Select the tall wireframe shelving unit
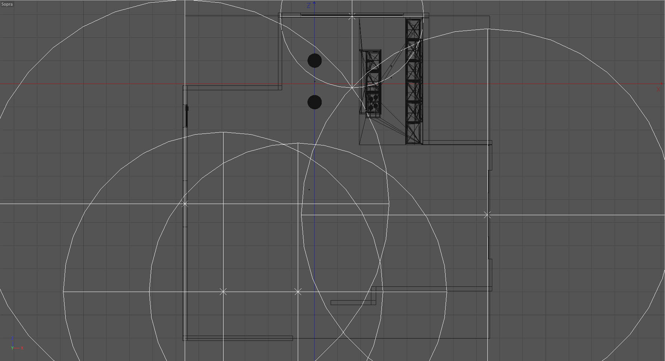665x361 pixels. 414,81
